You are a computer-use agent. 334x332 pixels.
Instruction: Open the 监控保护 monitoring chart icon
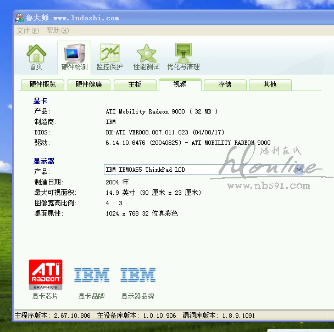(109, 57)
